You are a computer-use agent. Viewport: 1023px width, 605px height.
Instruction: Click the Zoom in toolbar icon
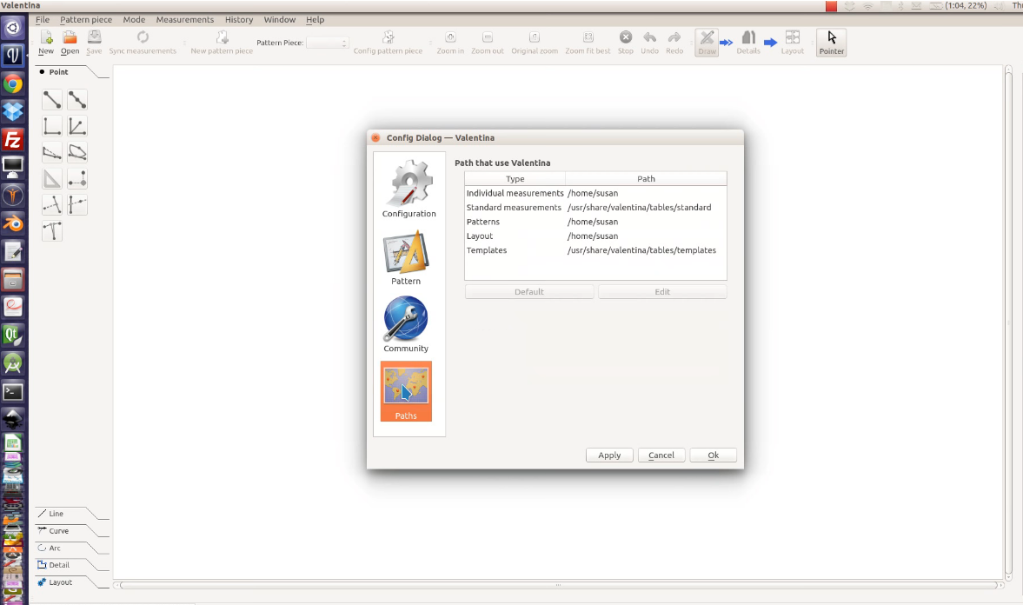(x=450, y=43)
